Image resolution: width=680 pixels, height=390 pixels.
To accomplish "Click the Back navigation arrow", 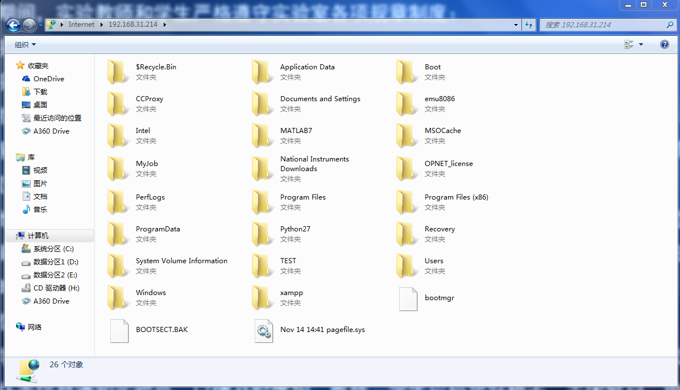I will point(14,25).
